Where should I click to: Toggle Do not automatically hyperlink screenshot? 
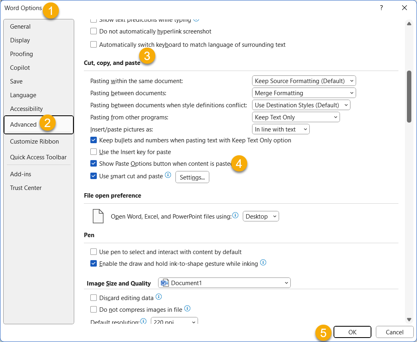tap(94, 31)
